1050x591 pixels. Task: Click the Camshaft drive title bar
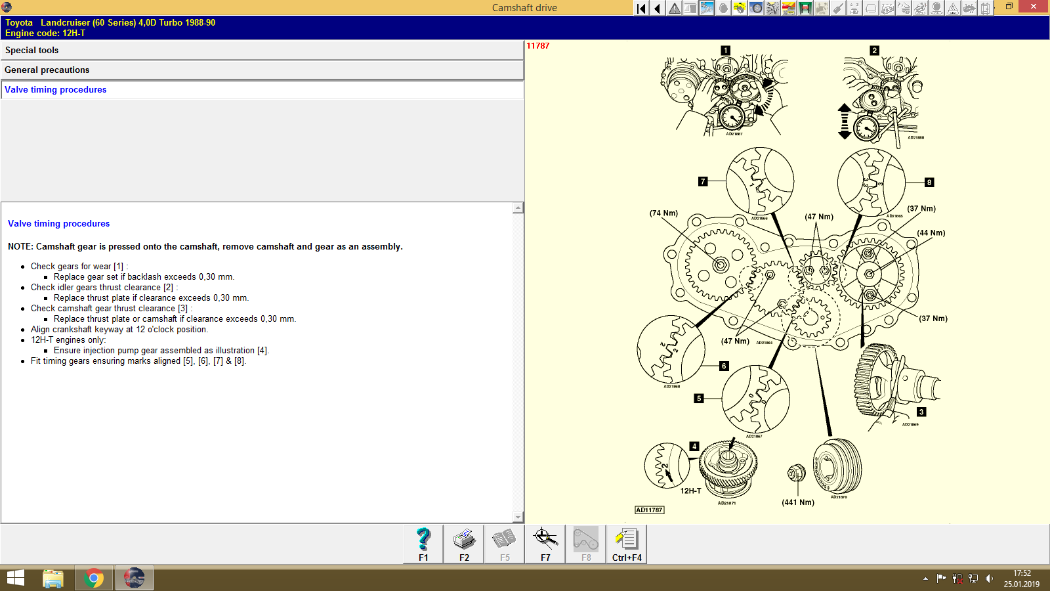coord(524,7)
